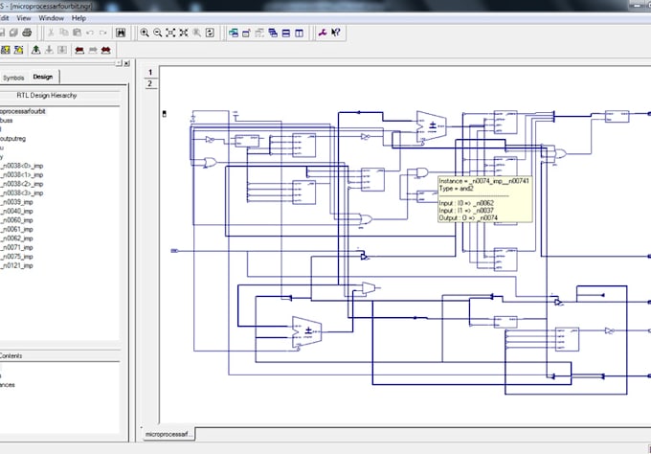Image resolution: width=651 pixels, height=454 pixels.
Task: Open the Window menu
Action: (x=51, y=18)
